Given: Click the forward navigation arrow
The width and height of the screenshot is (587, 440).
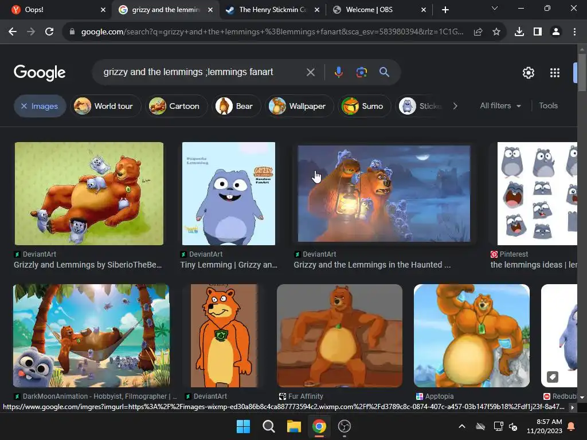Looking at the screenshot, I should coord(31,32).
